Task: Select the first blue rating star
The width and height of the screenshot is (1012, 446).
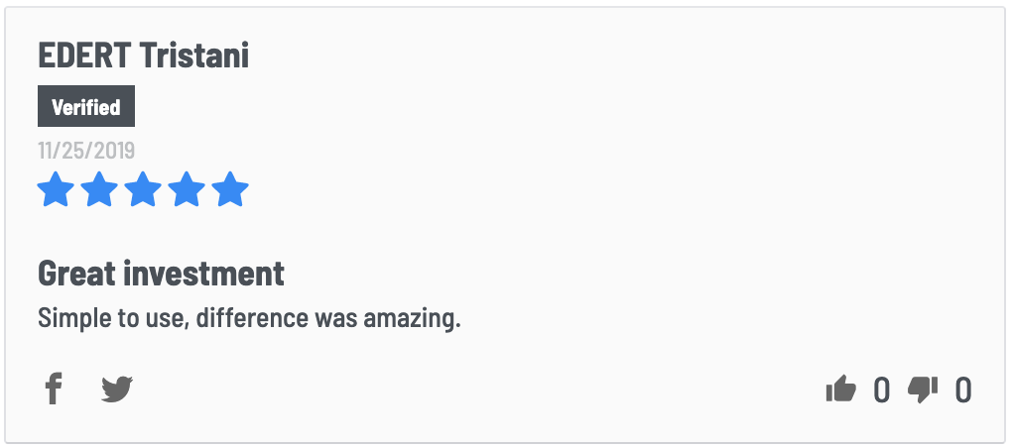Action: (x=56, y=189)
